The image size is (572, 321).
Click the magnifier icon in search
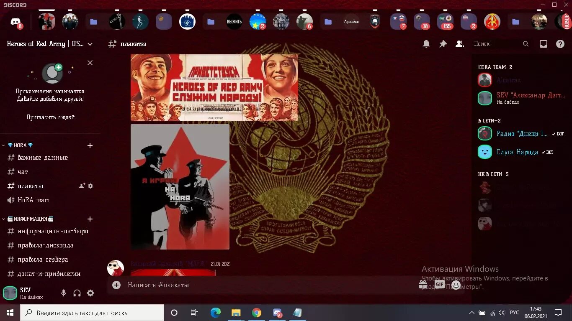(526, 44)
